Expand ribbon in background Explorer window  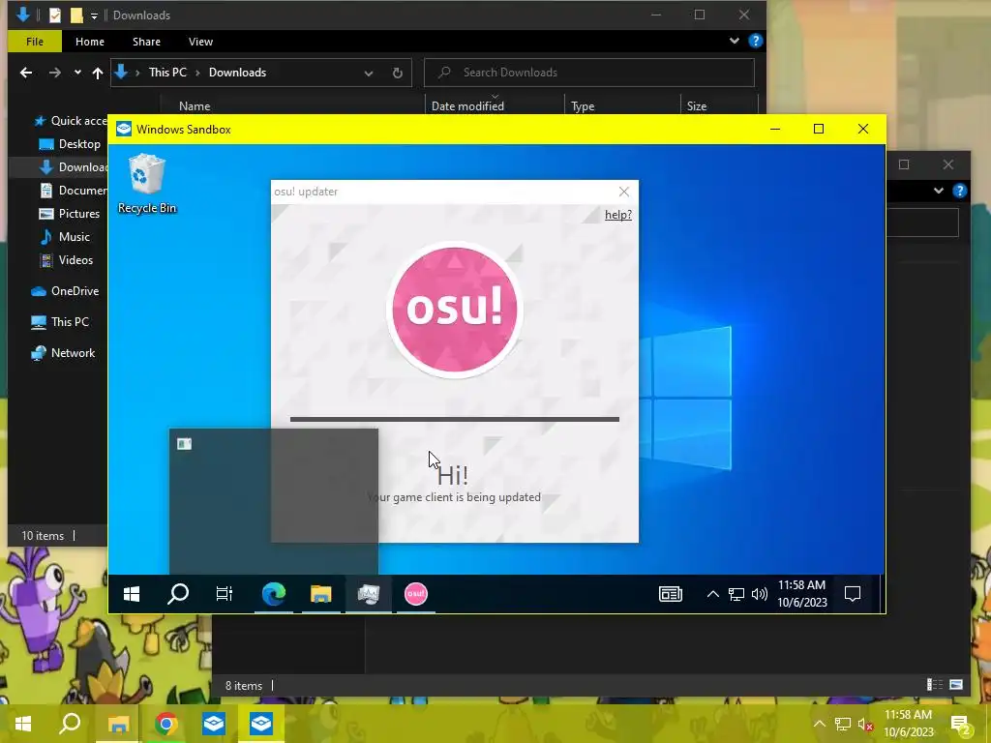point(938,191)
